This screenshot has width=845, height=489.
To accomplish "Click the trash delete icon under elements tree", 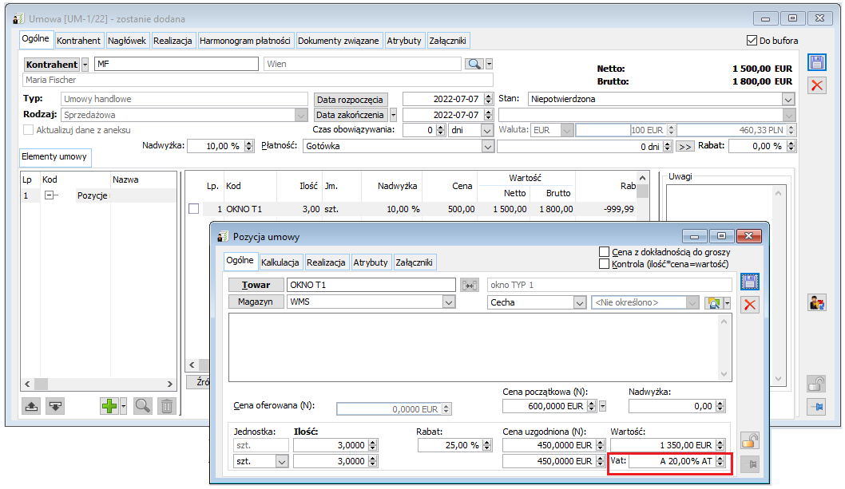I will tap(167, 406).
